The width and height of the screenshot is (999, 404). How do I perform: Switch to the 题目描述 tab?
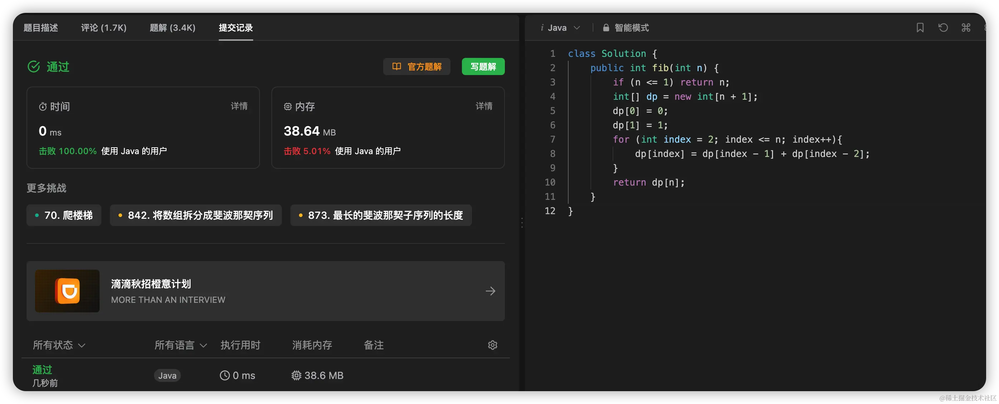pos(41,28)
